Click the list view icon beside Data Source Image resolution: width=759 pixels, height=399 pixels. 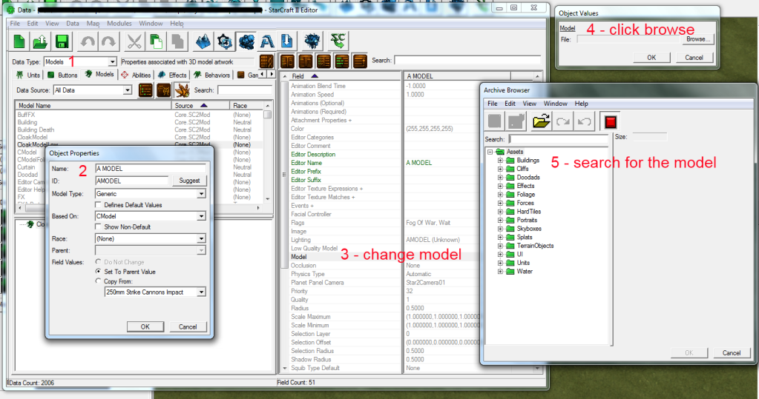click(x=145, y=90)
